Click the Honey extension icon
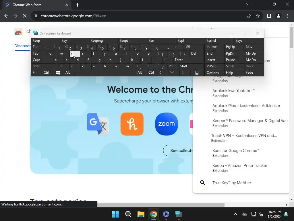 (x=132, y=124)
